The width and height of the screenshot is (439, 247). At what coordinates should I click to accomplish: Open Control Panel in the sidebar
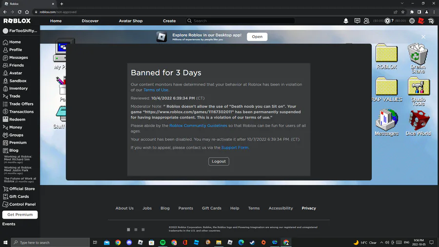click(19, 204)
